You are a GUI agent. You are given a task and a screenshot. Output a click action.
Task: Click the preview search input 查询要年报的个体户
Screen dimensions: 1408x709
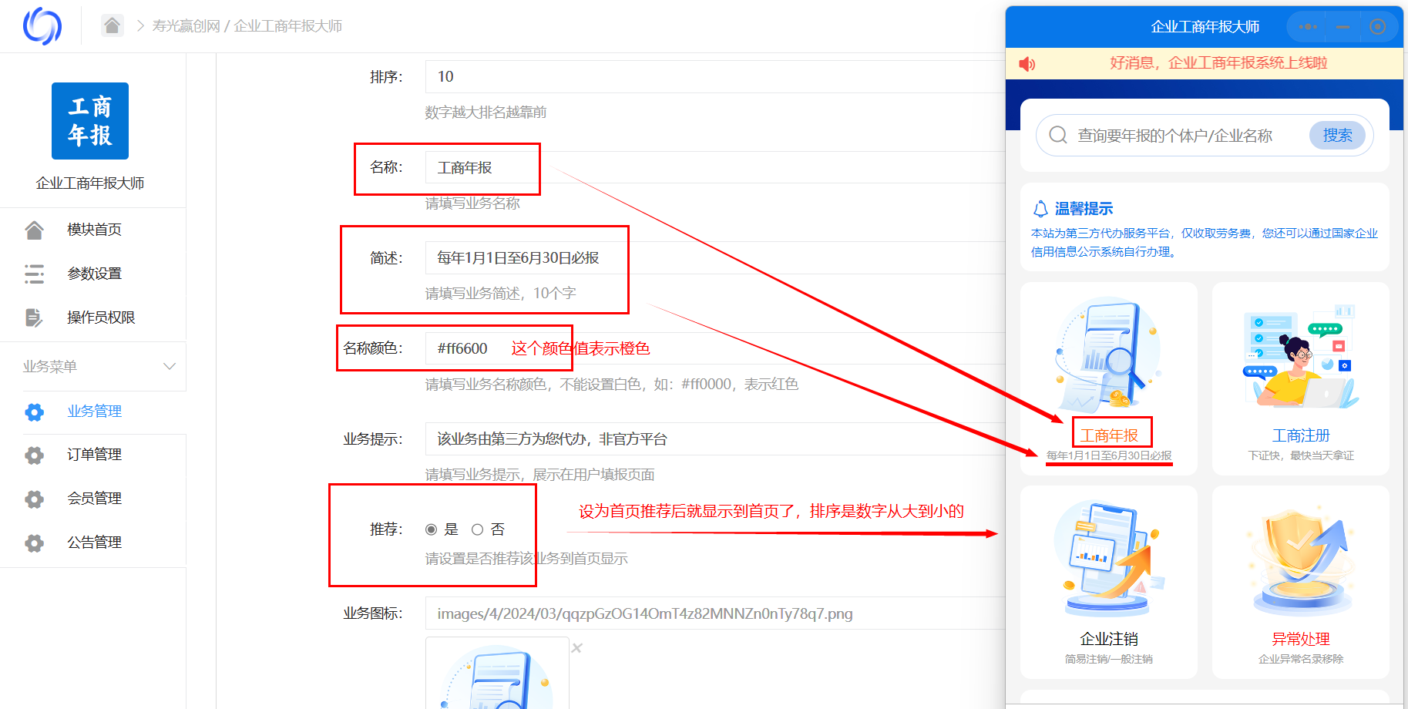[1174, 136]
